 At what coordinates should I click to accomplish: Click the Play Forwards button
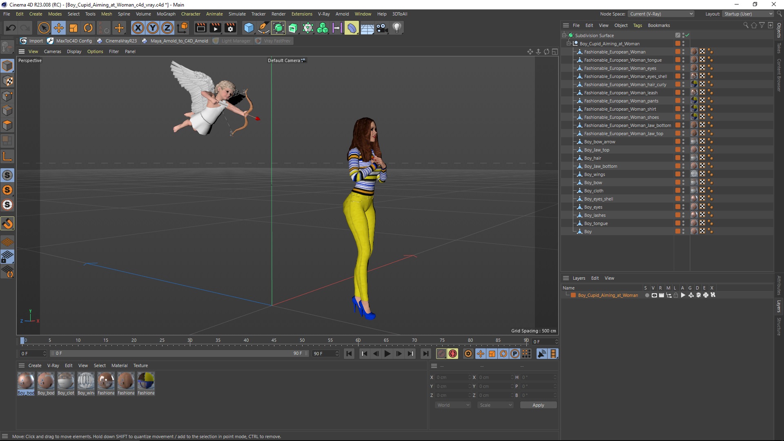point(387,354)
